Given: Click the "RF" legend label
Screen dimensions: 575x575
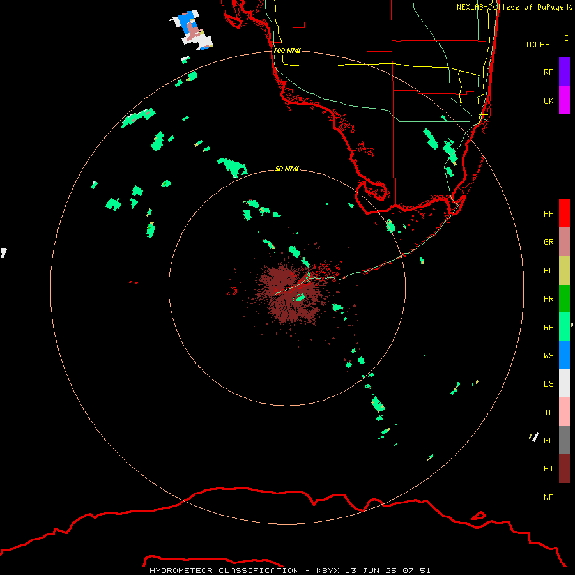Looking at the screenshot, I should tap(548, 72).
